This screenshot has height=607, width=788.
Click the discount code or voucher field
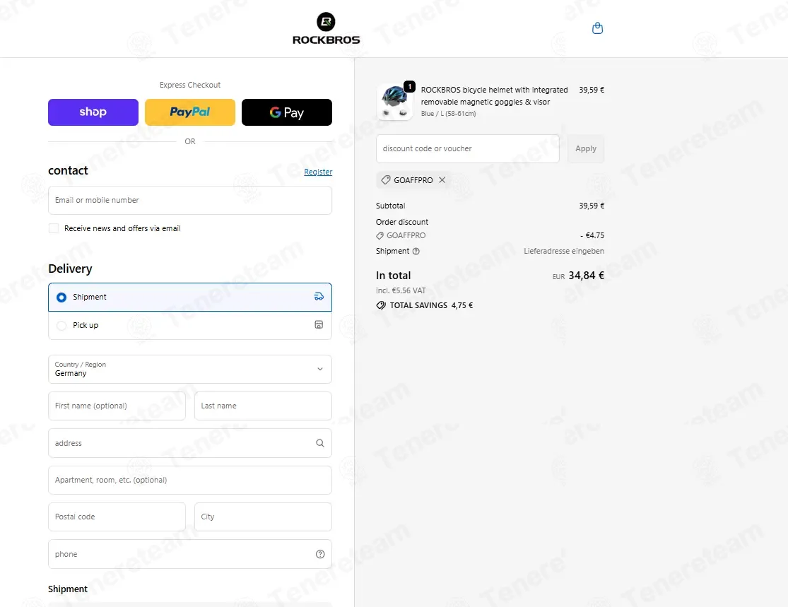(467, 148)
